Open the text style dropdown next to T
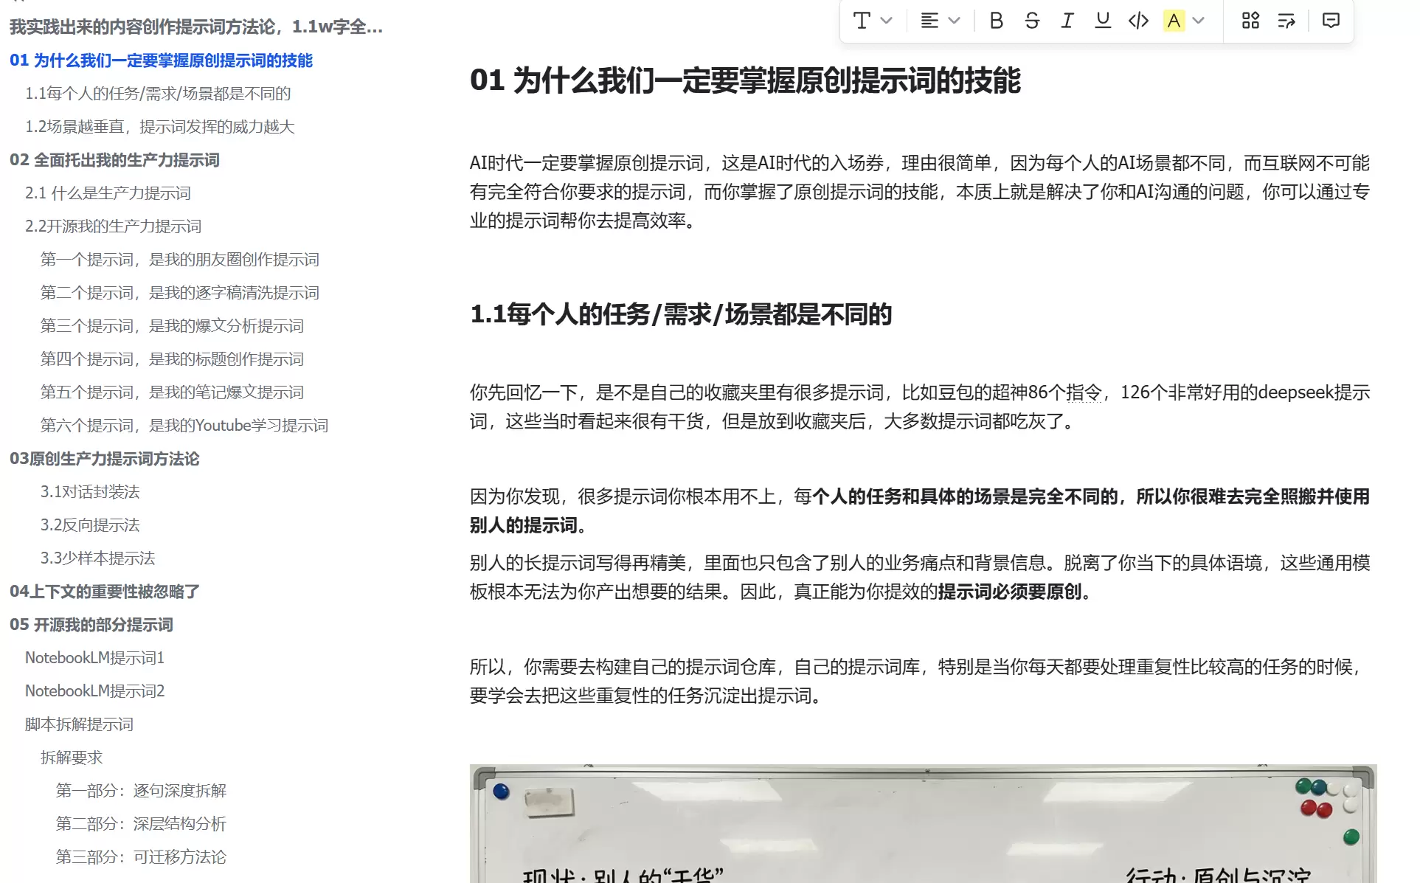1420x883 pixels. coord(887,21)
